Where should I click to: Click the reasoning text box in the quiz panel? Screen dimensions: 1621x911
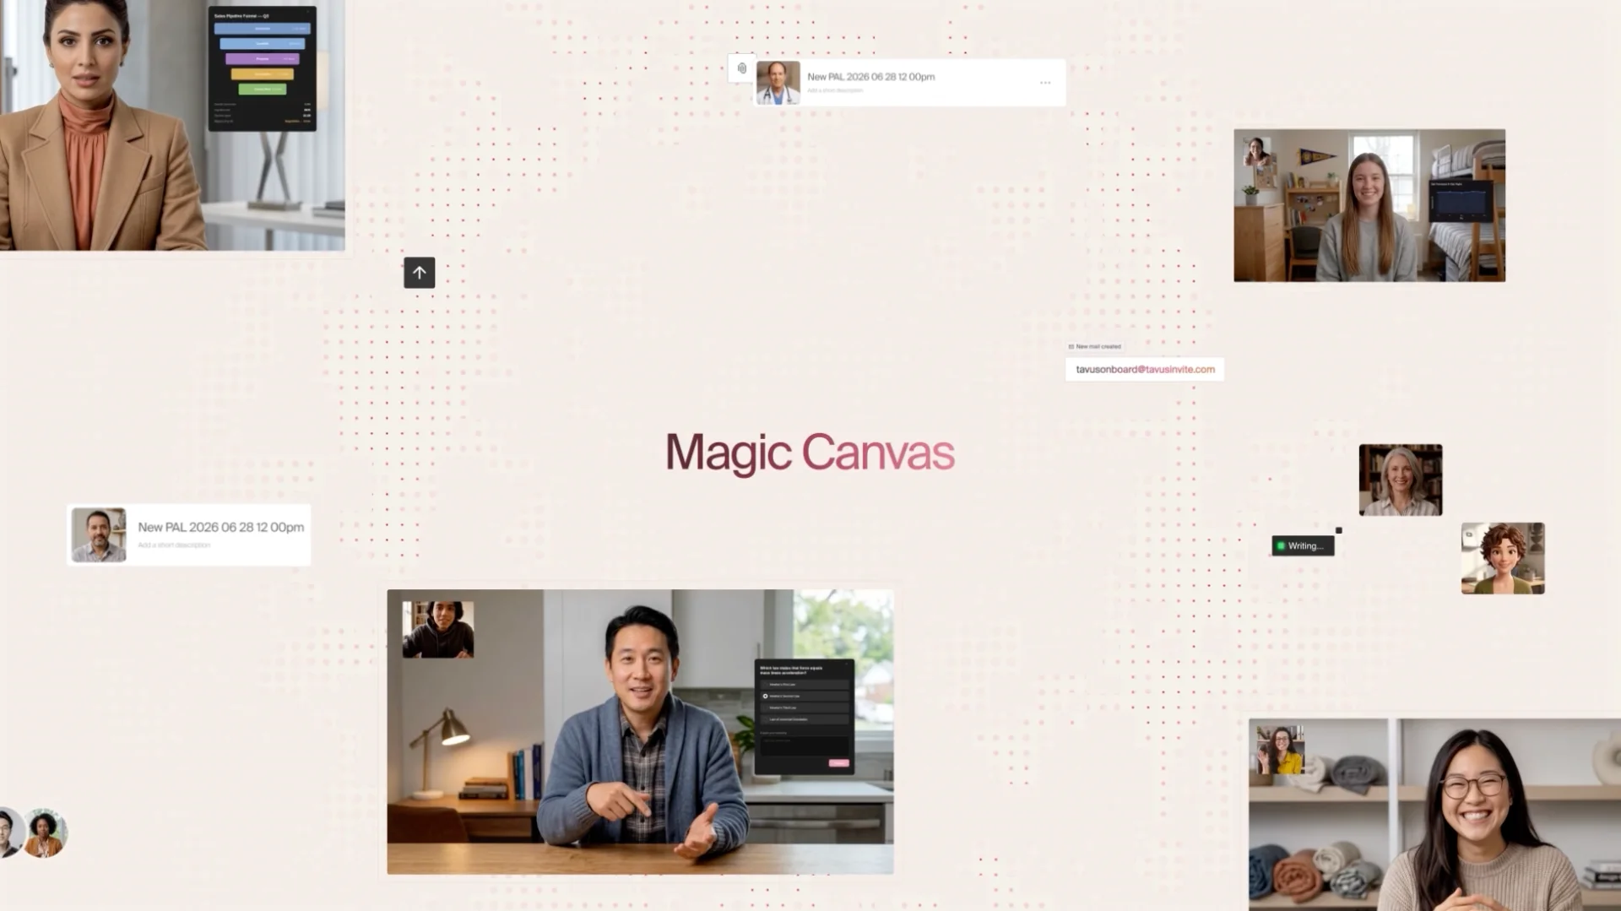(805, 746)
